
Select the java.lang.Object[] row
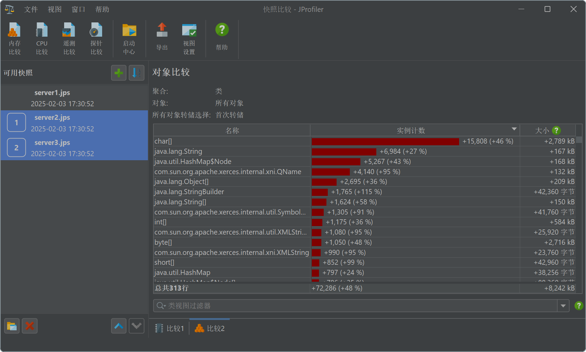point(365,182)
